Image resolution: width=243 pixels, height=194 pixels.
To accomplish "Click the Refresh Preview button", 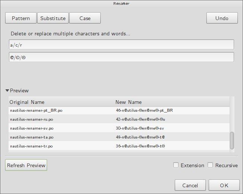I will (x=26, y=165).
